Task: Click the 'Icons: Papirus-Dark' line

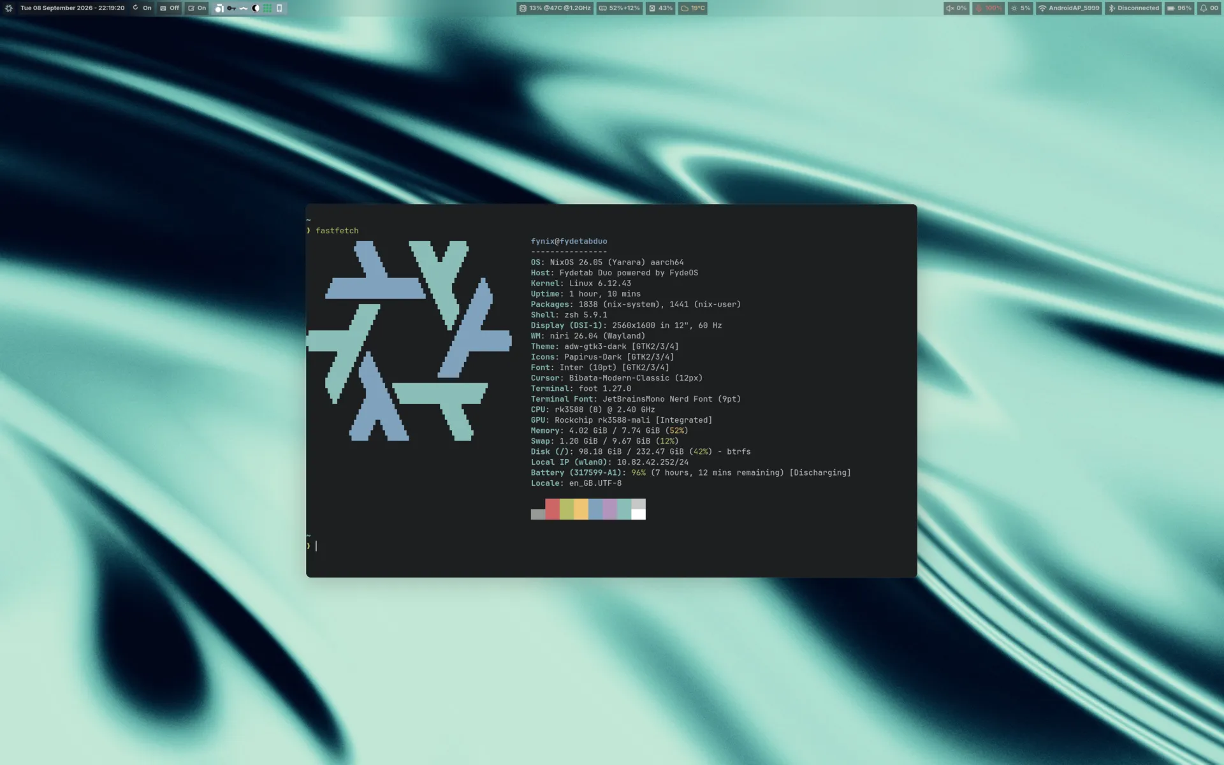Action: tap(602, 357)
